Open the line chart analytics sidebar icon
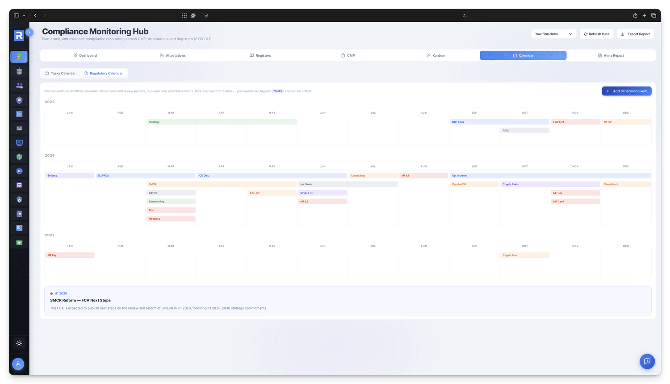This screenshot has width=670, height=384. pos(19,114)
